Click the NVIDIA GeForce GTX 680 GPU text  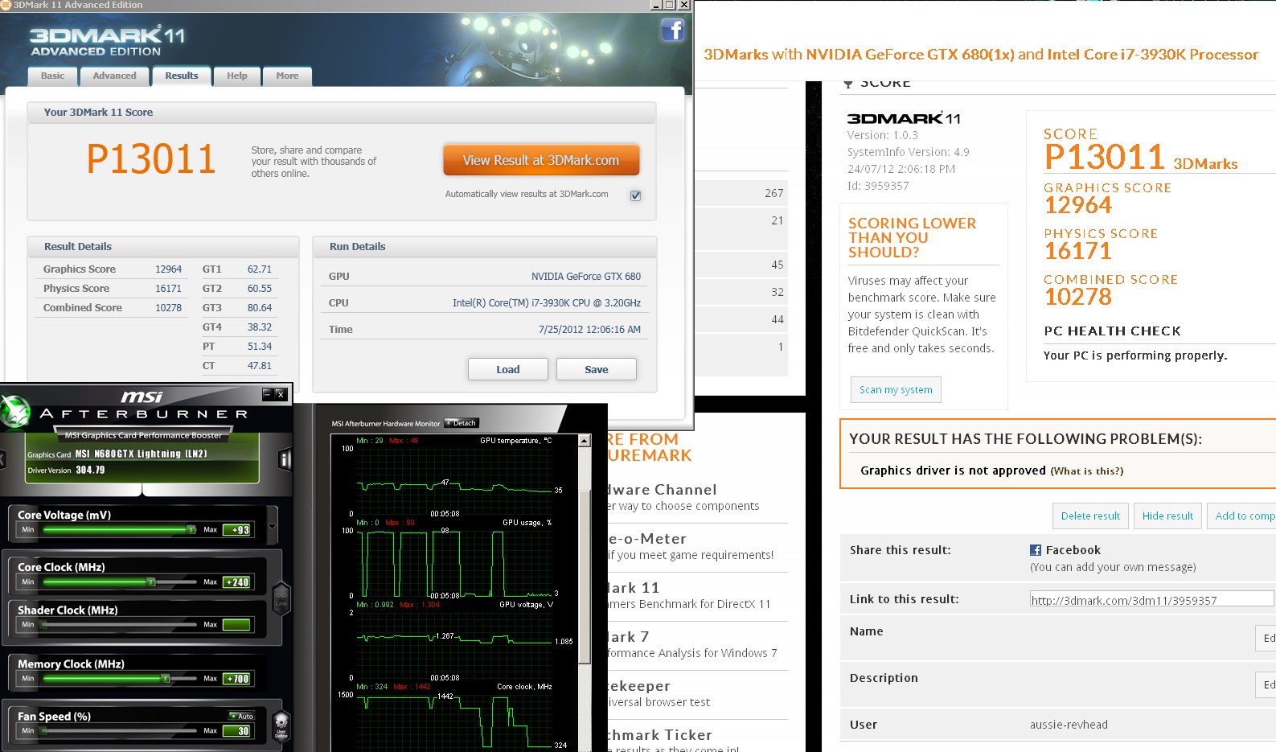tap(586, 277)
